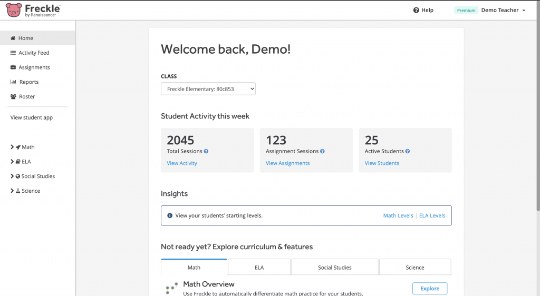Image resolution: width=540 pixels, height=296 pixels.
Task: Click the Student Activity this week heading
Action: pyautogui.click(x=205, y=116)
